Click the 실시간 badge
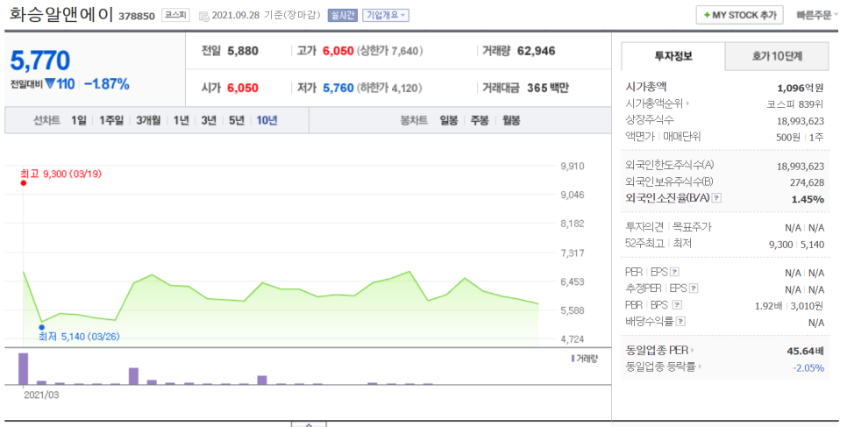This screenshot has height=427, width=847. point(343,15)
